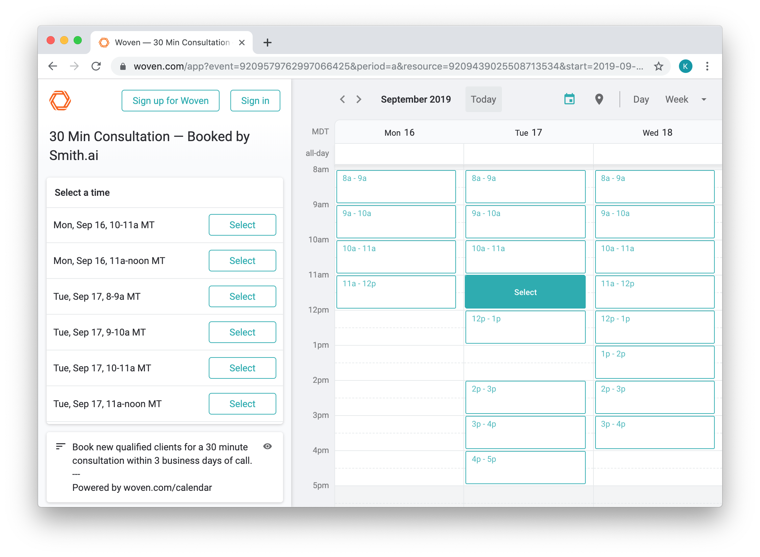The image size is (760, 557).
Task: Toggle description visibility eye icon
Action: (267, 446)
